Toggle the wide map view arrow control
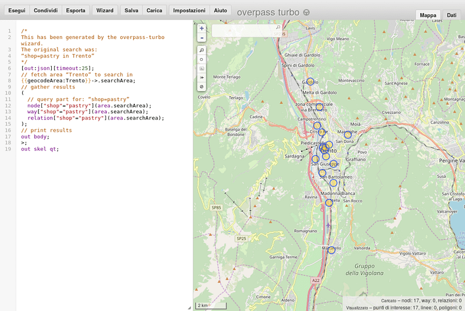The image size is (465, 311). pos(202,78)
